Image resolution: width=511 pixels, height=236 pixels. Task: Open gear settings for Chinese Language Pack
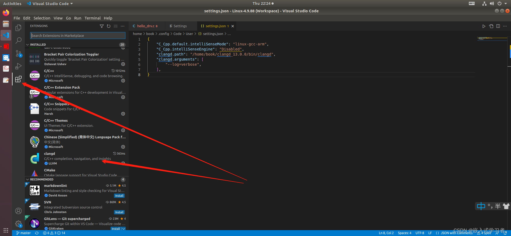pos(123,147)
